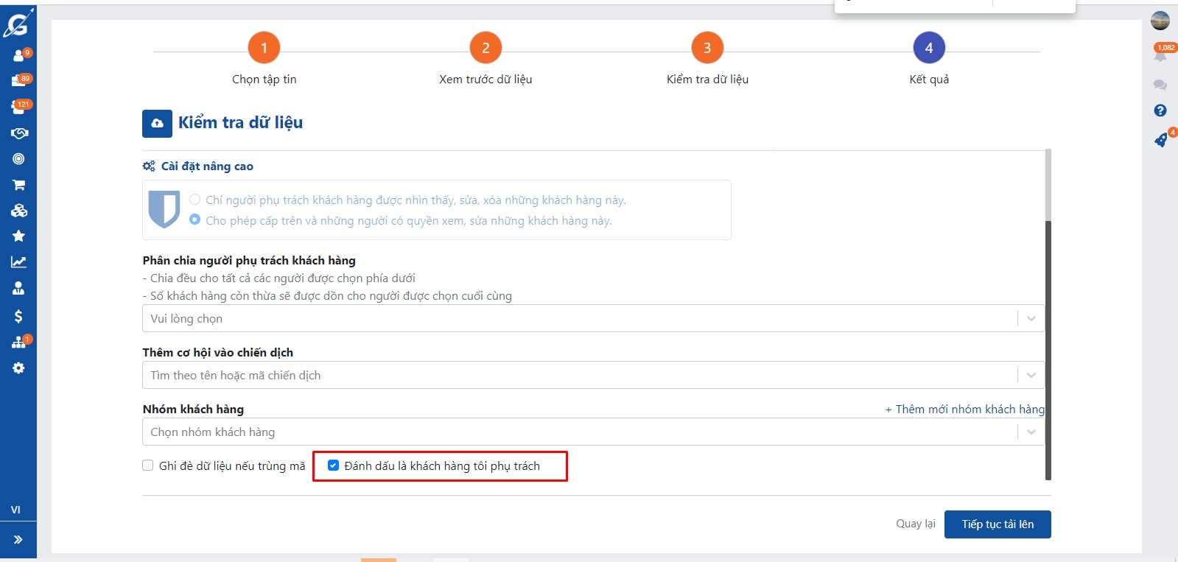Open the settings gear in sidebar
The width and height of the screenshot is (1178, 562).
18,368
